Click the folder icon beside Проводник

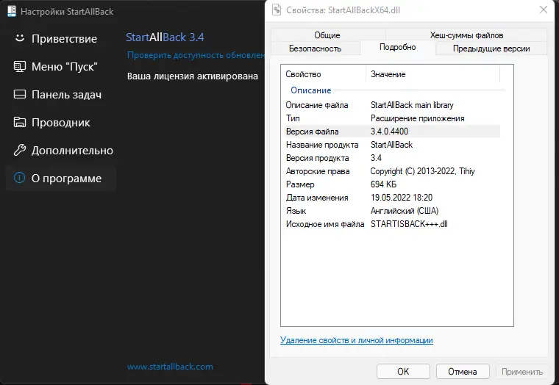(20, 122)
